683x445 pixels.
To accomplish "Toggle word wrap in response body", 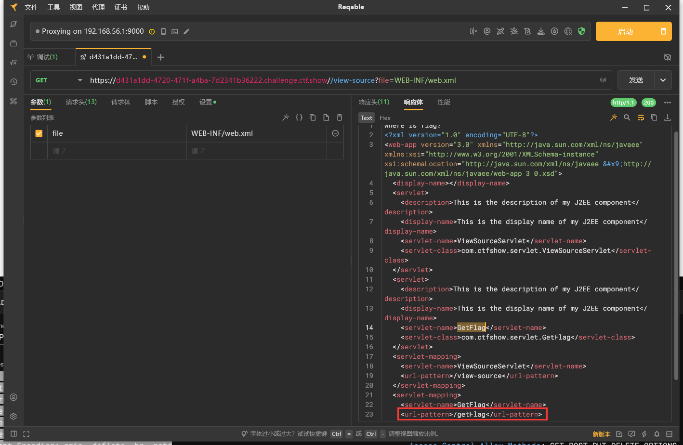I will coord(641,117).
